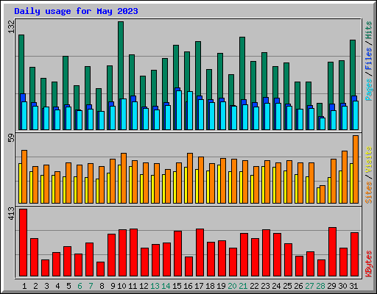Click the "KBytes" legend label
The width and height of the screenshot is (377, 294).
(368, 264)
